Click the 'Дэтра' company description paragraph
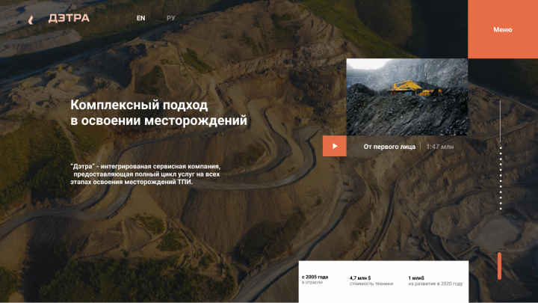538x303 pixels. tap(146, 174)
